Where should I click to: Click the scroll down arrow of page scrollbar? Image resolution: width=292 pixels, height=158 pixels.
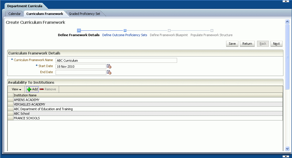(287, 149)
